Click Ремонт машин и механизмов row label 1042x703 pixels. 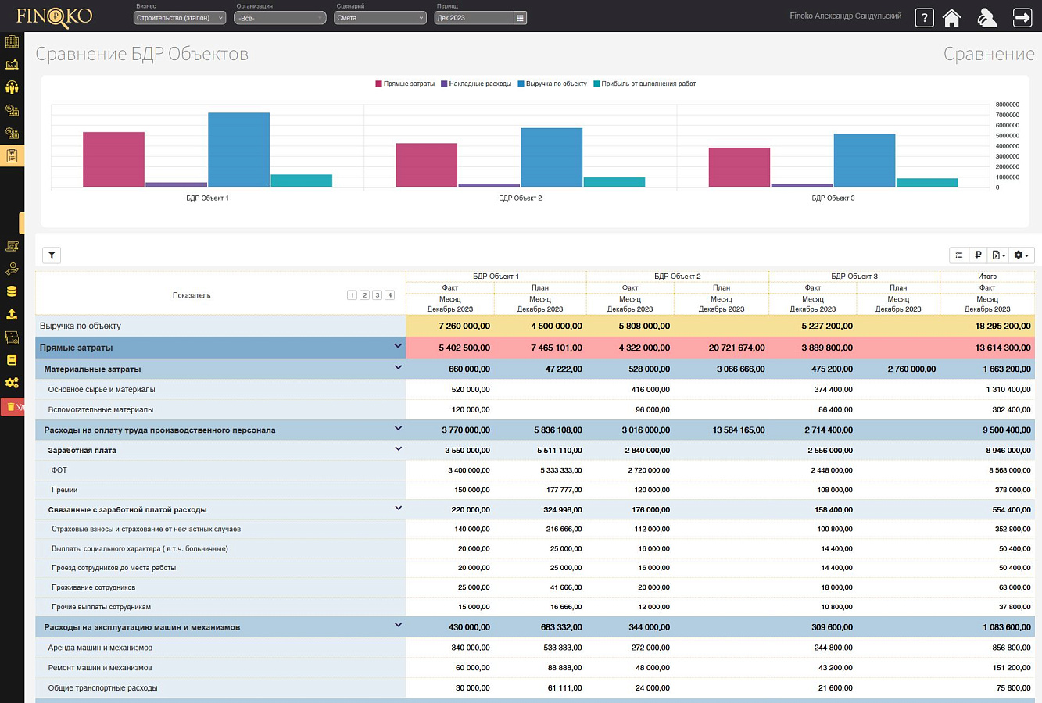point(100,668)
